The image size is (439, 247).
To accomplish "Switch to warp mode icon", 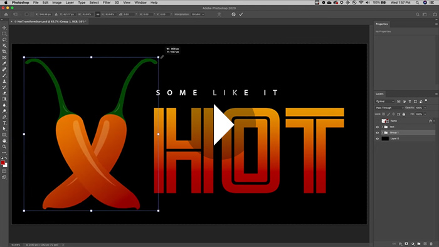I will coord(219,14).
